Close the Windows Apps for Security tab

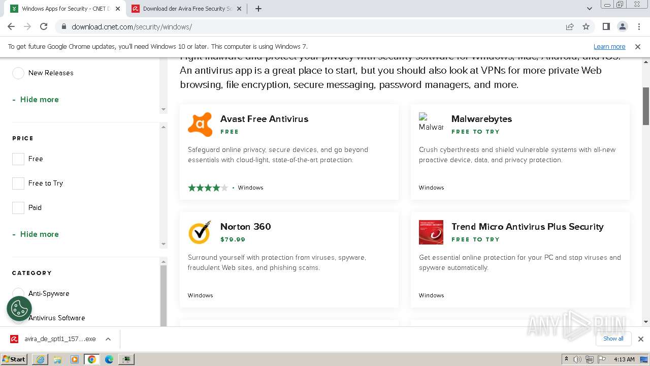click(x=118, y=9)
